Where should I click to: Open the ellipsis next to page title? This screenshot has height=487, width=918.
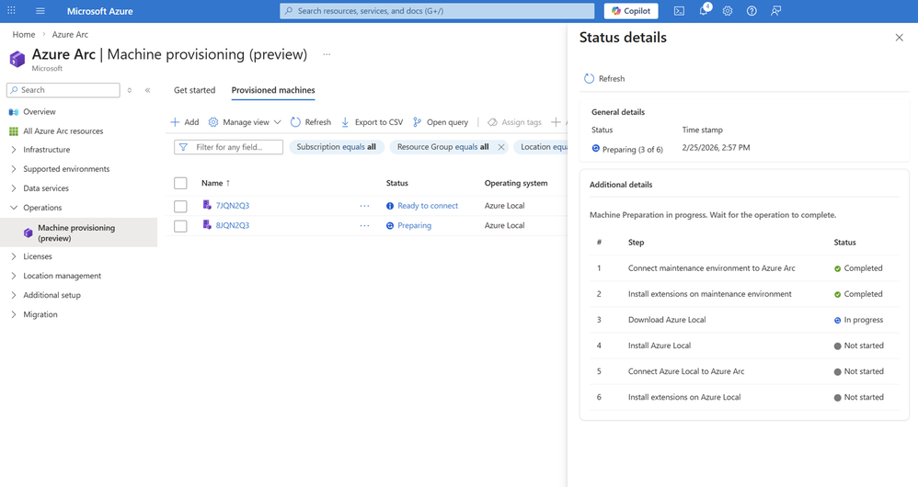point(327,54)
